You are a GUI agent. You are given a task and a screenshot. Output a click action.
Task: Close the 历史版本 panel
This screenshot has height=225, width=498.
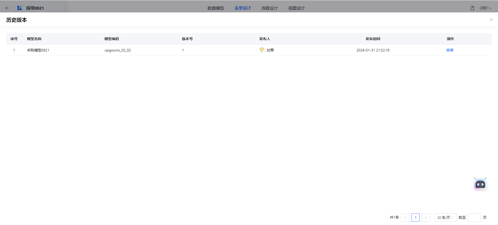point(491,20)
